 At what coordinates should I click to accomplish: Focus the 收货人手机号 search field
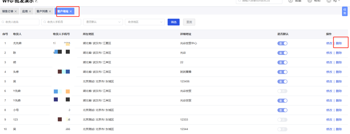click(x=61, y=22)
